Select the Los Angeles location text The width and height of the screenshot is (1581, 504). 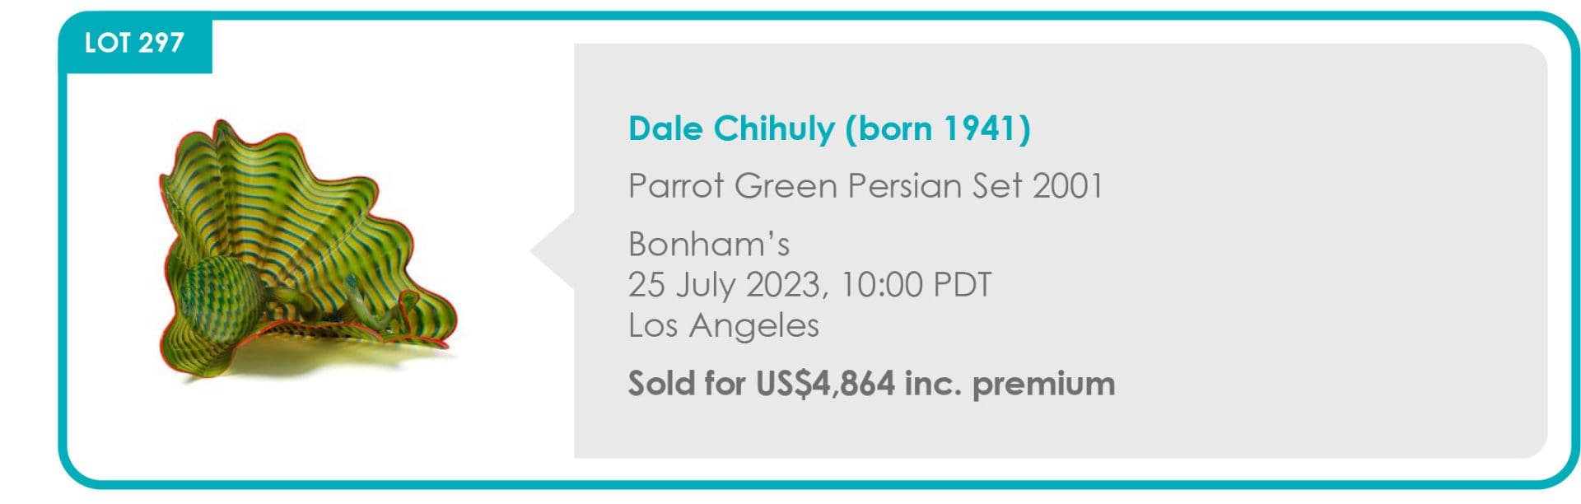click(723, 326)
